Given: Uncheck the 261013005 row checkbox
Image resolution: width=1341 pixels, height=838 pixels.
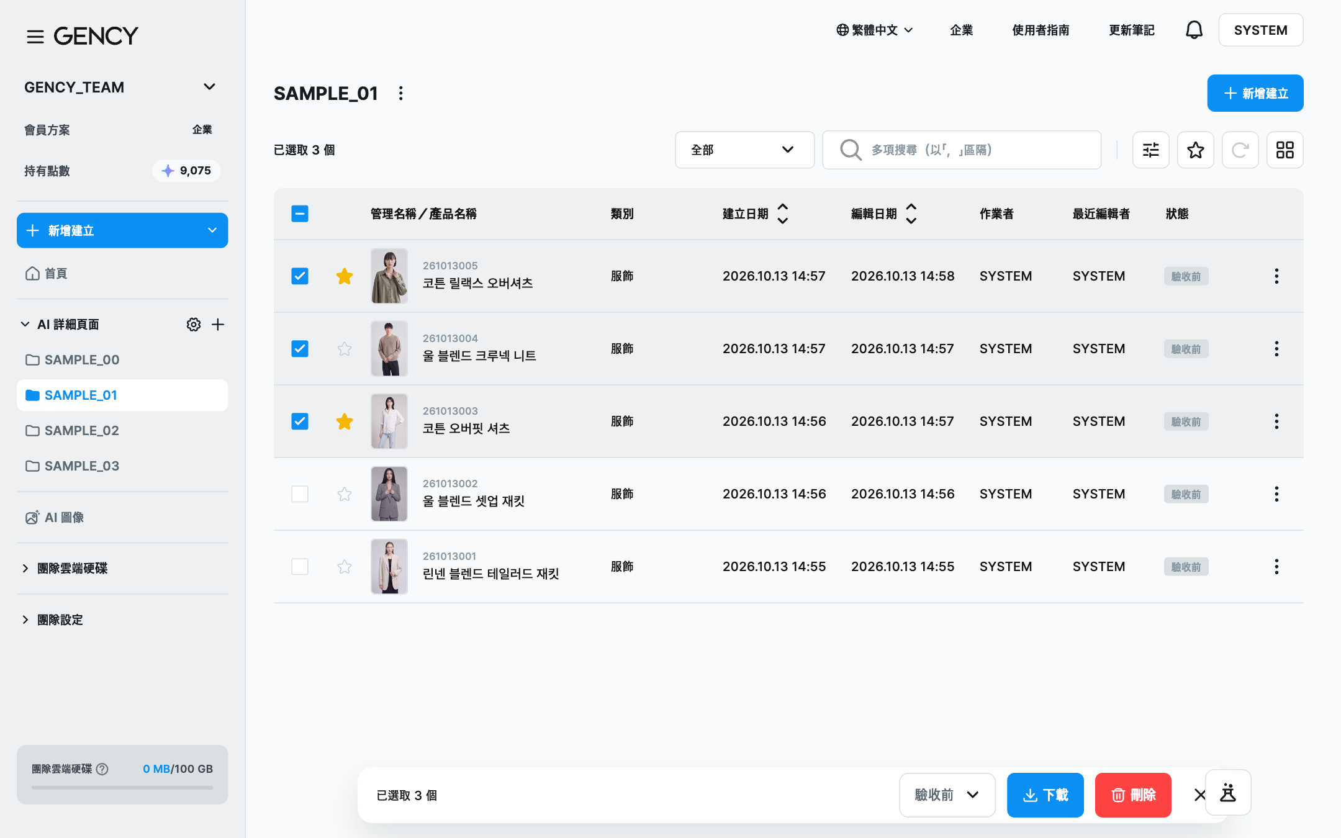Looking at the screenshot, I should coord(300,276).
